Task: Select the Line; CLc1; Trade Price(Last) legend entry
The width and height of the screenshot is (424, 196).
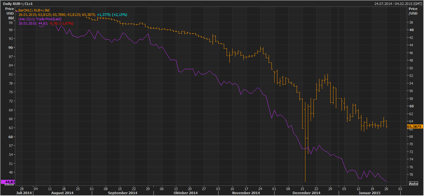Action: (40, 19)
